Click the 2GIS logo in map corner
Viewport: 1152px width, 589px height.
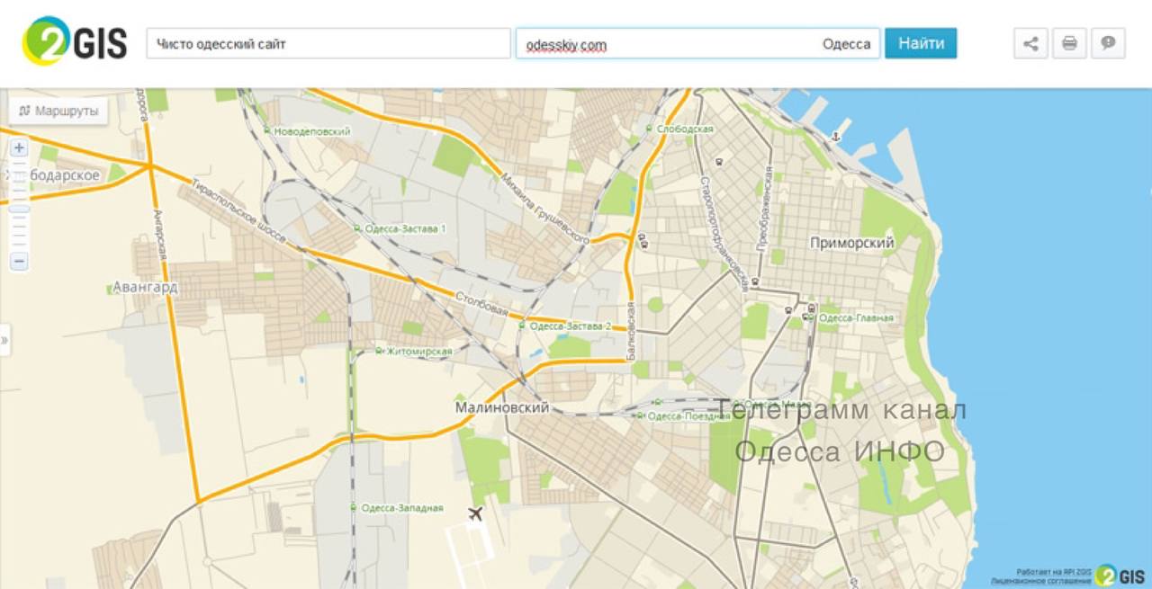[1120, 576]
